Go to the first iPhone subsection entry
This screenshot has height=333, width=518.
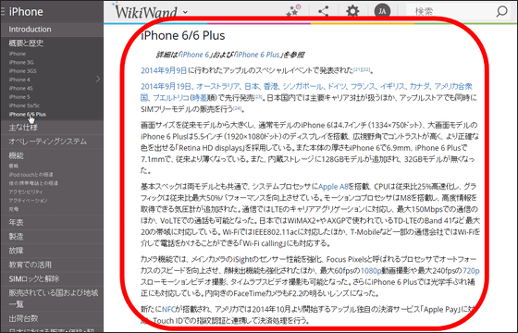18,54
